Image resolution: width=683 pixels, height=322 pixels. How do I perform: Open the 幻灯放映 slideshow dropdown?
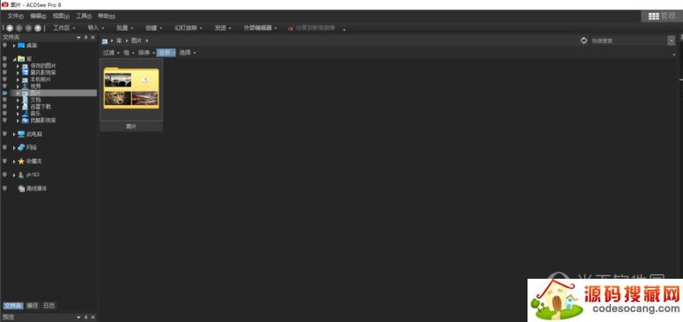pos(188,28)
